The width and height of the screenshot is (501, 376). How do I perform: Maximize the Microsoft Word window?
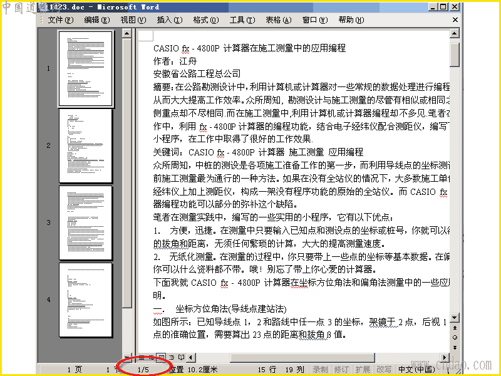443,6
